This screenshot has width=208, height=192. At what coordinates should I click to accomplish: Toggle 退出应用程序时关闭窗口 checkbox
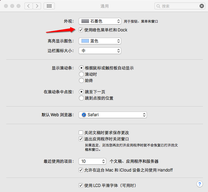point(81,139)
